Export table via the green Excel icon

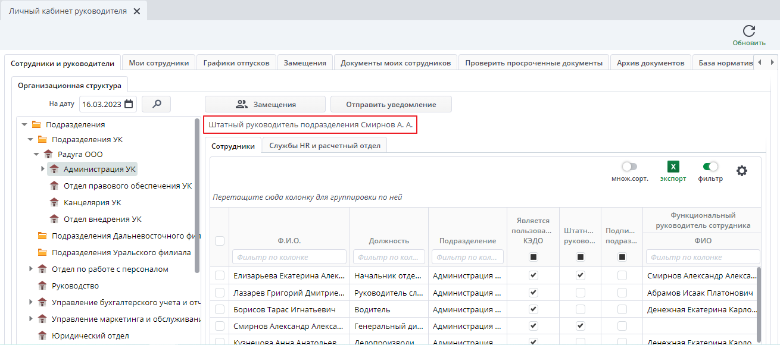pyautogui.click(x=673, y=167)
